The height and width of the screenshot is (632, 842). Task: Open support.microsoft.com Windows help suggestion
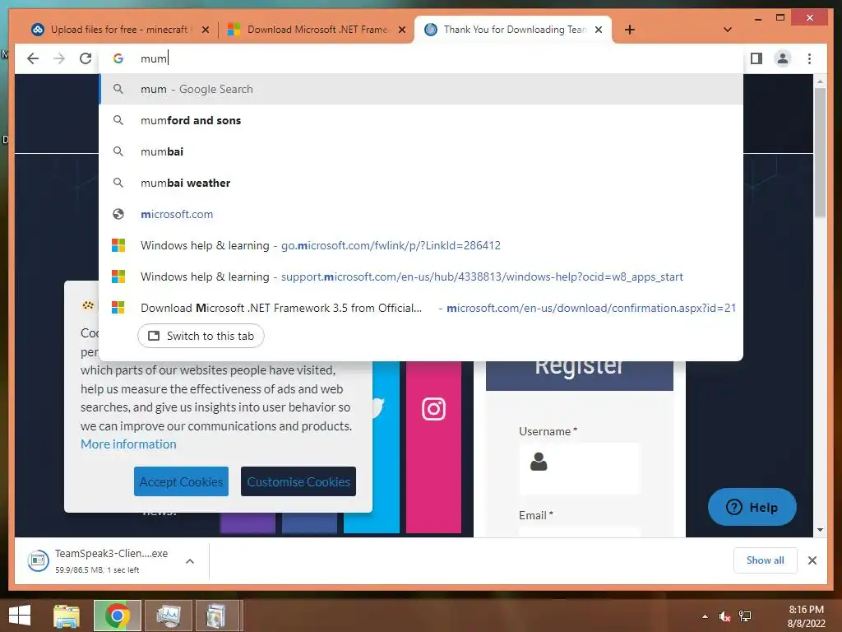click(x=421, y=276)
